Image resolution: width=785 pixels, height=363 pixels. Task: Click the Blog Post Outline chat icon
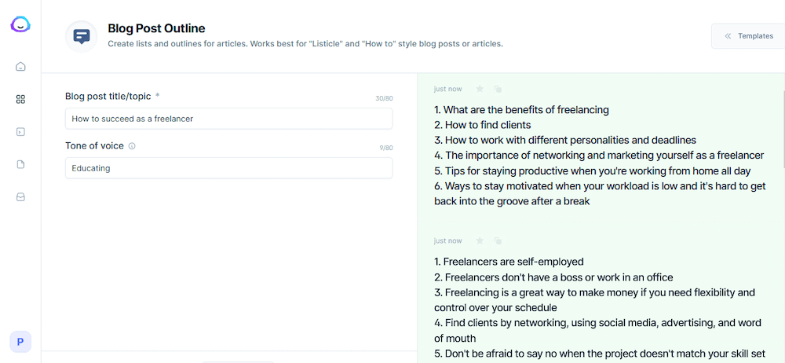click(81, 37)
